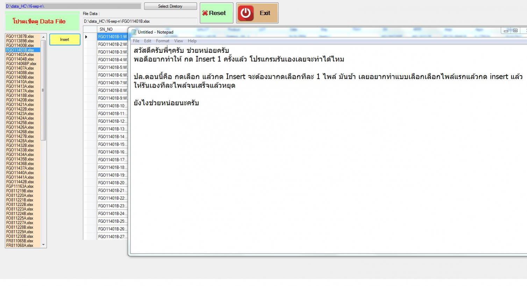Click grid cell FGO11401B-27

pos(112,236)
